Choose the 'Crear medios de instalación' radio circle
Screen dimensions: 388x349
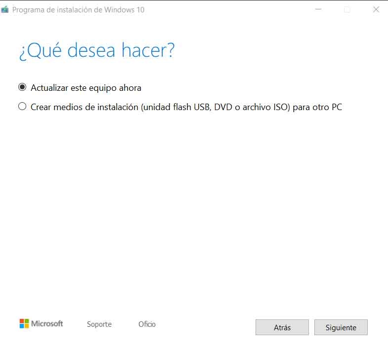point(22,106)
